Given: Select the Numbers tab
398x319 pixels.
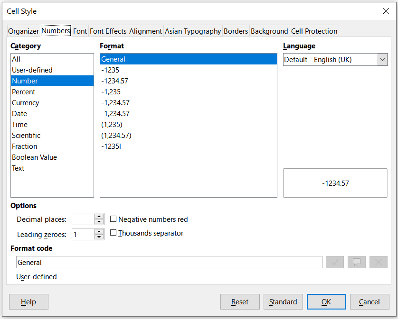Looking at the screenshot, I should [56, 31].
